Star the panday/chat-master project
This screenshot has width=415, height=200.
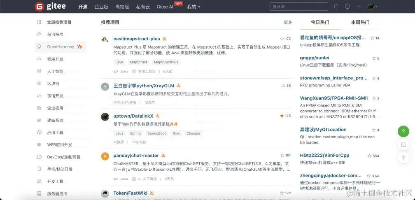(282, 155)
